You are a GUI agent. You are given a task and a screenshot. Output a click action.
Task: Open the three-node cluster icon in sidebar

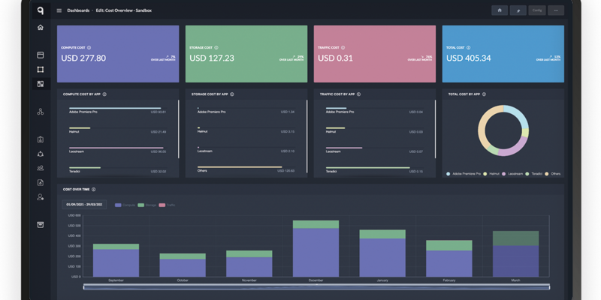41,112
